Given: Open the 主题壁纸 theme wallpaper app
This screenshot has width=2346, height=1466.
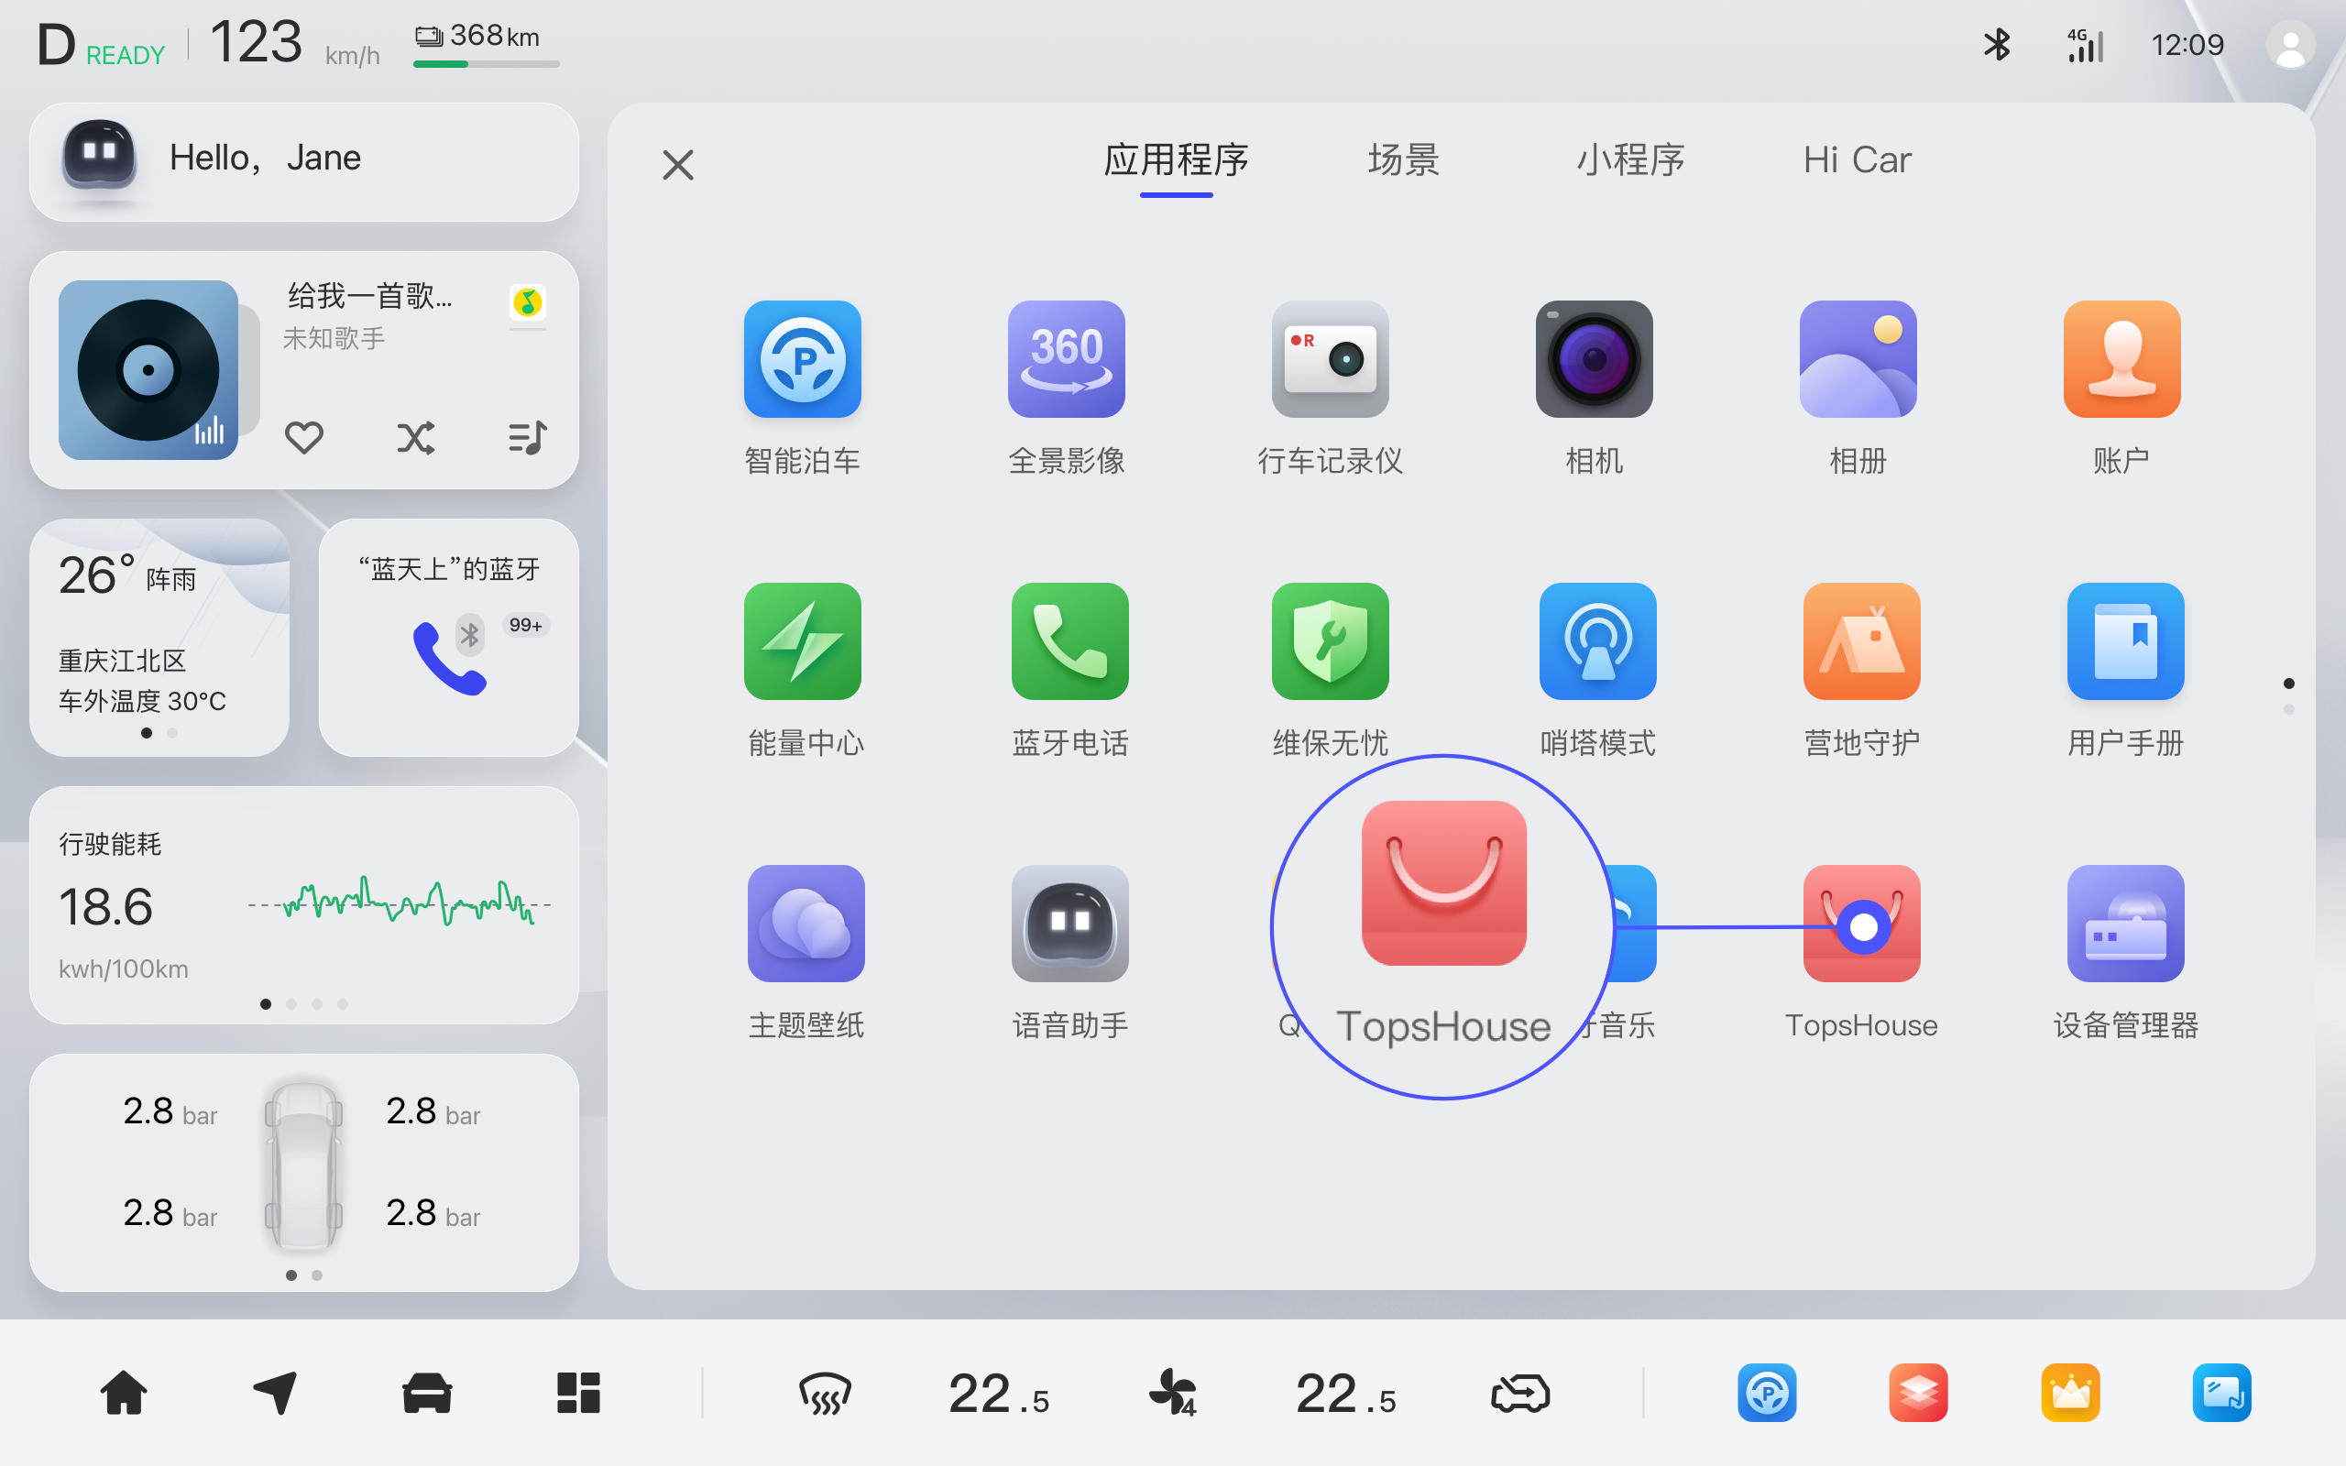Looking at the screenshot, I should pos(806,923).
